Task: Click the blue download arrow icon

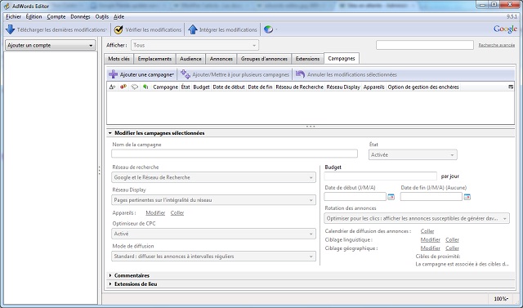Action: [11, 29]
